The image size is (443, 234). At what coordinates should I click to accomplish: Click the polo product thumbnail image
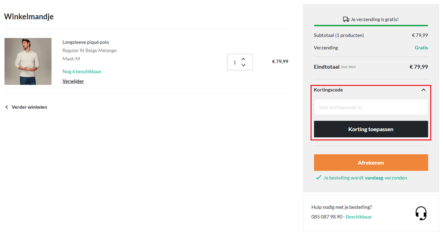pos(28,61)
